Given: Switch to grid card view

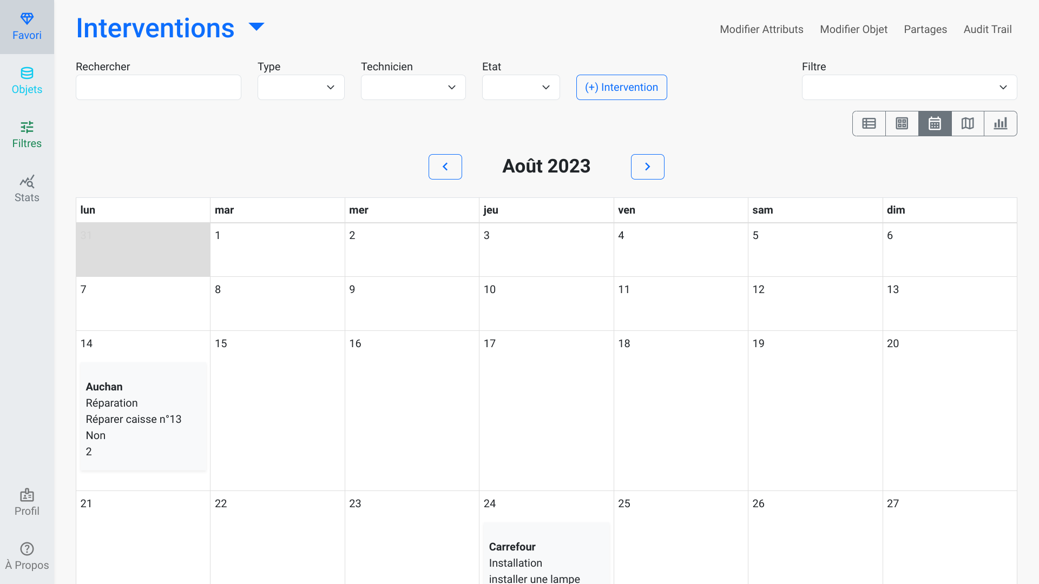Looking at the screenshot, I should pos(902,123).
